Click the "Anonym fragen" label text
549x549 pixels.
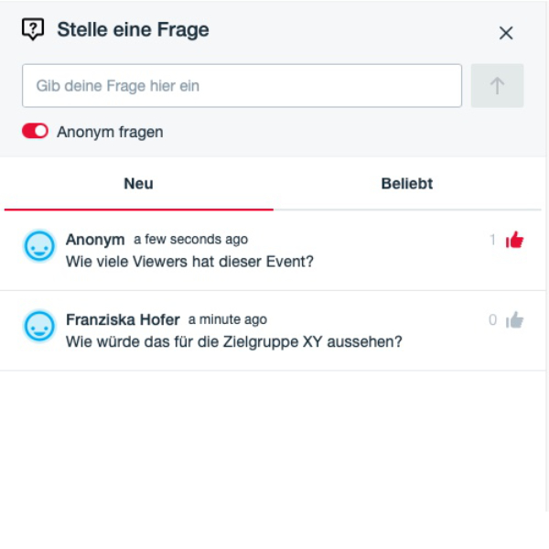point(110,132)
